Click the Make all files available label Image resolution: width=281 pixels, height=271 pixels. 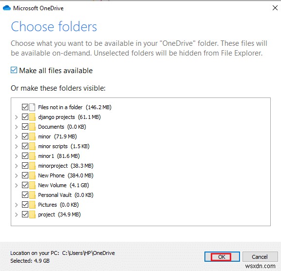pos(56,71)
